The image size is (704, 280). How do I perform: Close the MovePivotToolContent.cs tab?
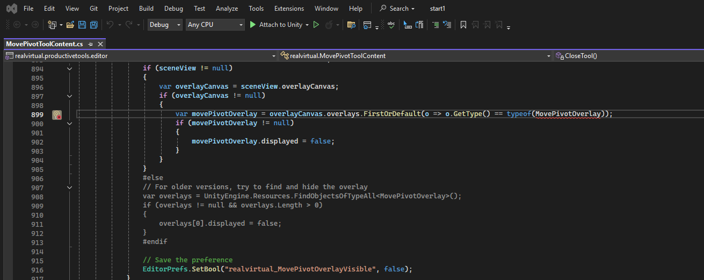pyautogui.click(x=100, y=44)
